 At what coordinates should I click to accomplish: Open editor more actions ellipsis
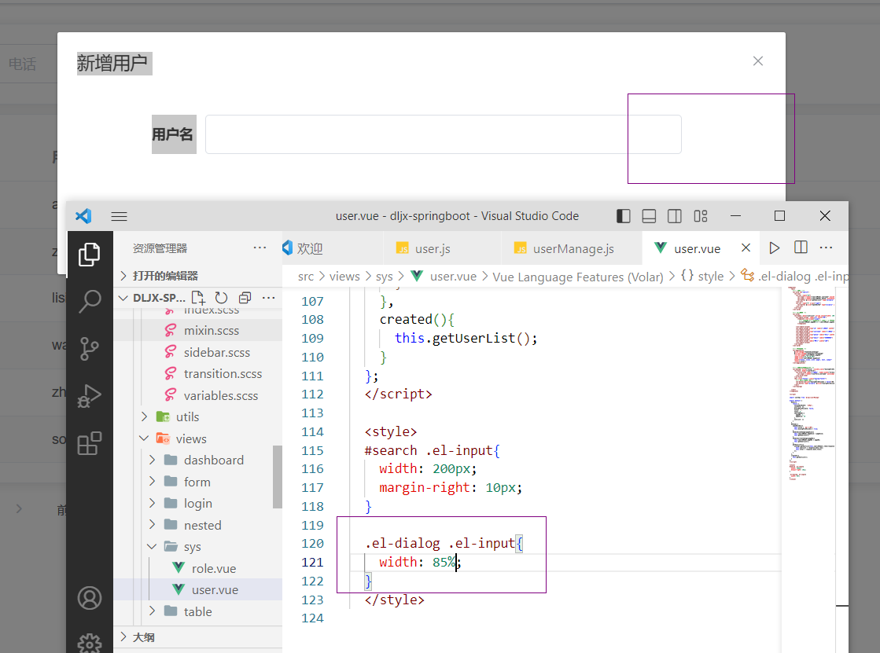point(826,248)
